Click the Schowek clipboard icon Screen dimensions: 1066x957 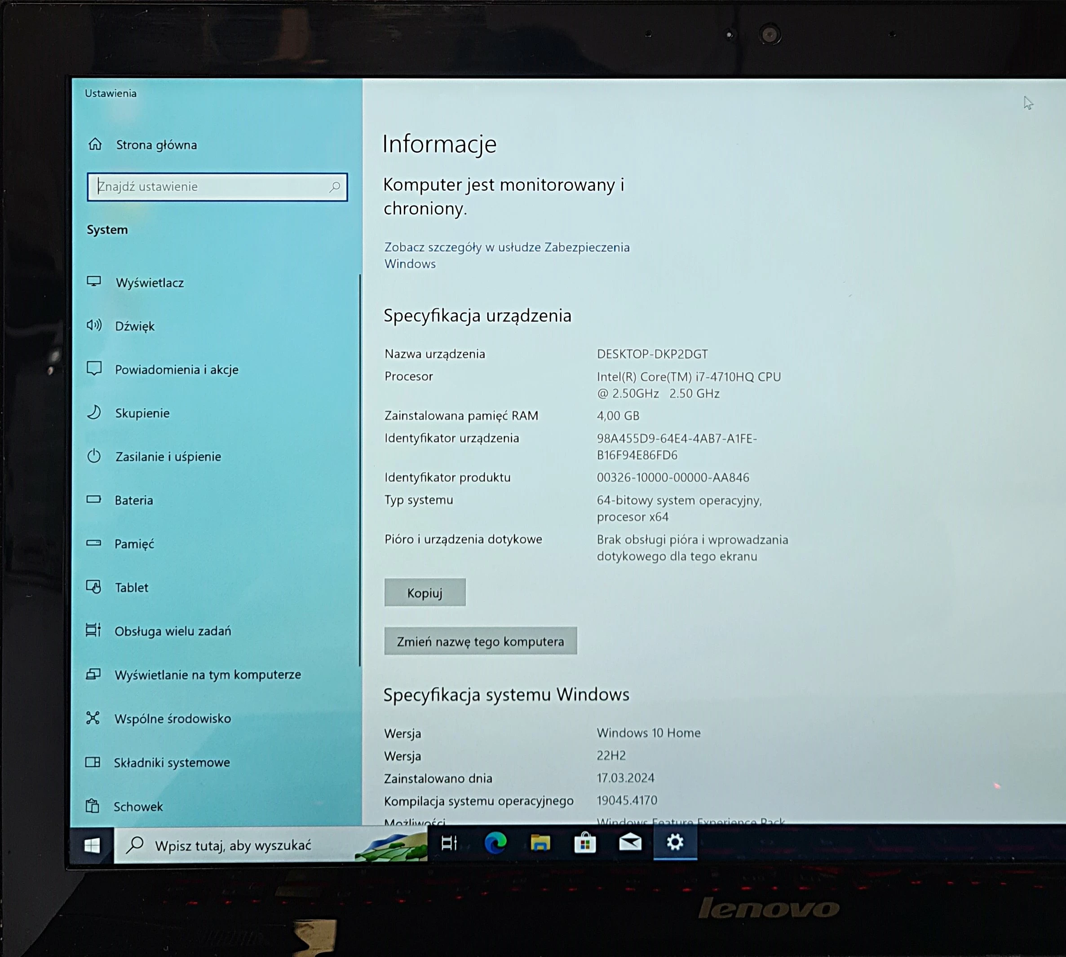tap(93, 806)
